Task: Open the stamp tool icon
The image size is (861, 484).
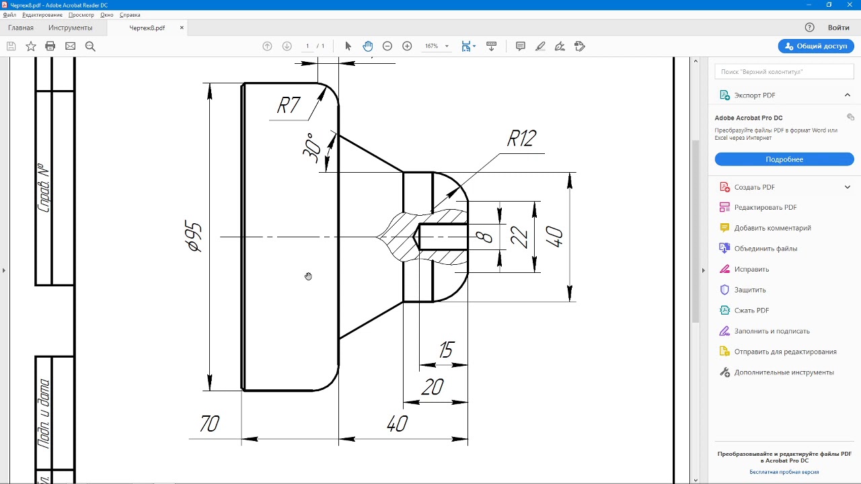Action: click(x=580, y=46)
